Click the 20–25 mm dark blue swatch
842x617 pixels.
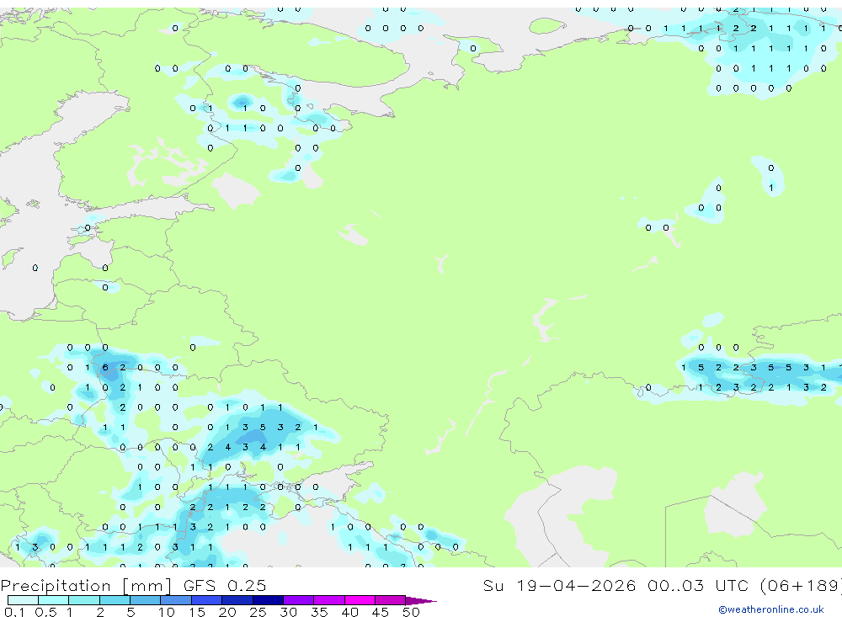click(237, 600)
